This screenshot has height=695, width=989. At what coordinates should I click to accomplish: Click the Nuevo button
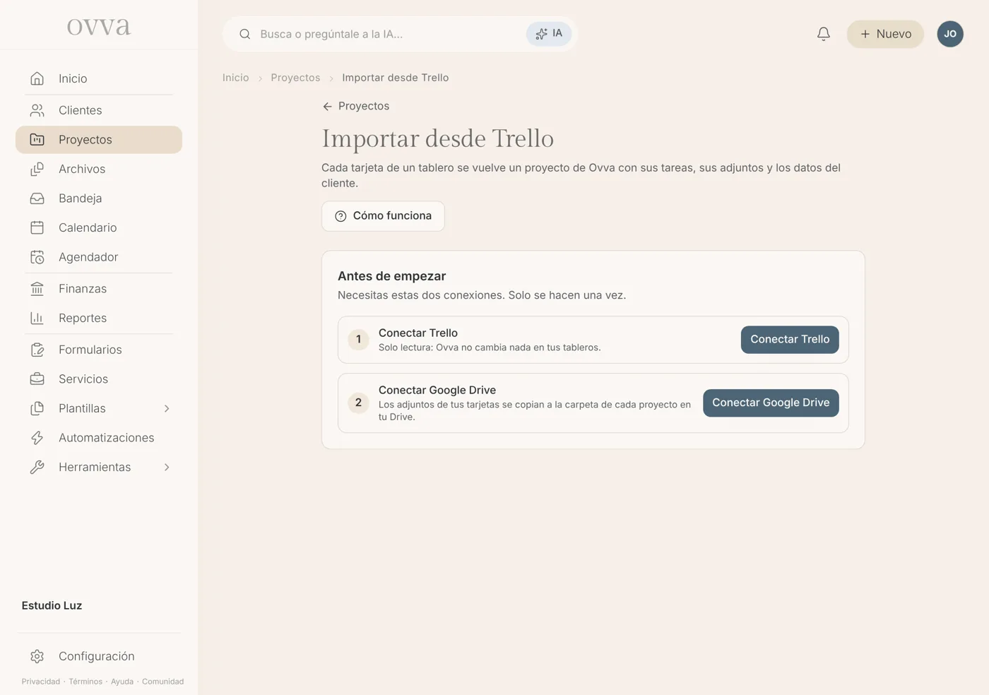click(x=885, y=34)
